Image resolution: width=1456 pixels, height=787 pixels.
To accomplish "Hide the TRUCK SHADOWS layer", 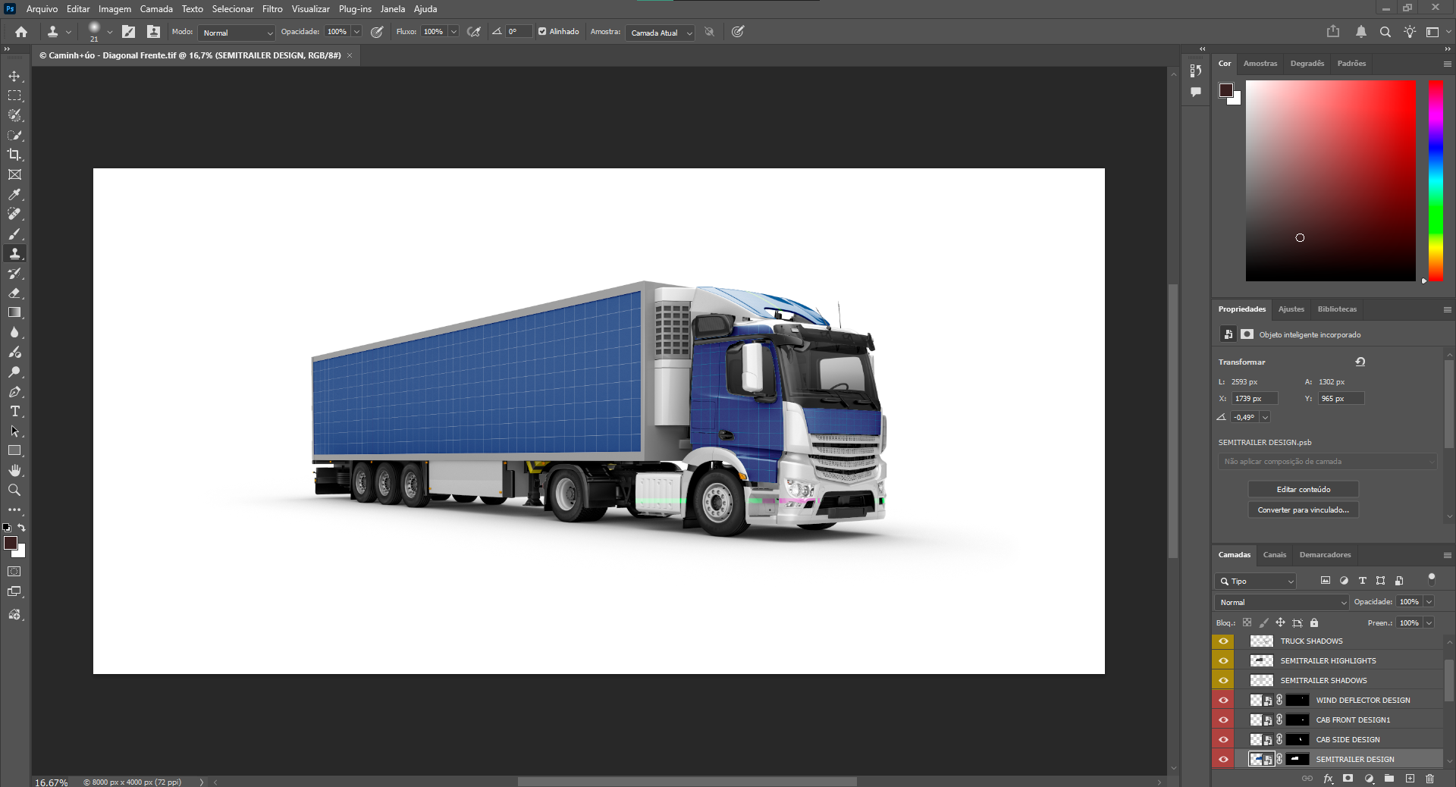I will click(1223, 641).
